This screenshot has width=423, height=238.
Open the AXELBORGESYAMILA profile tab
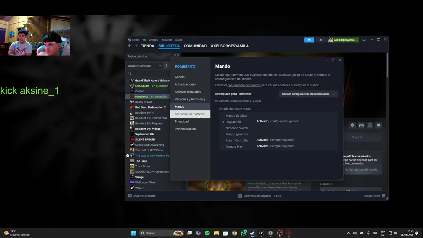point(230,46)
